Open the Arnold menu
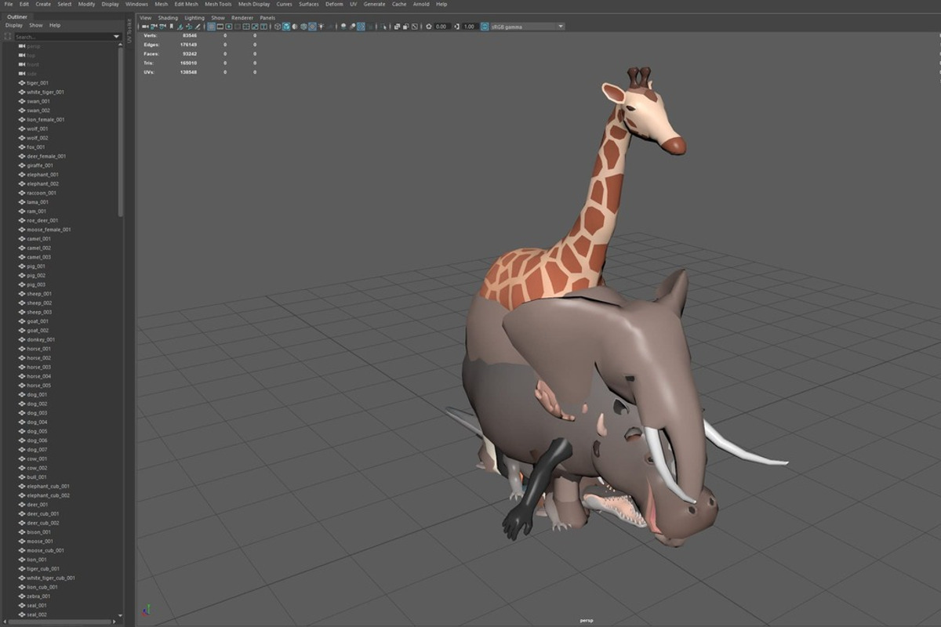The width and height of the screenshot is (941, 627). (421, 4)
